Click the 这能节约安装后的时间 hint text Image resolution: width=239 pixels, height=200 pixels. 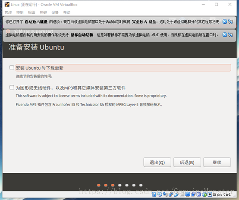tap(34, 76)
